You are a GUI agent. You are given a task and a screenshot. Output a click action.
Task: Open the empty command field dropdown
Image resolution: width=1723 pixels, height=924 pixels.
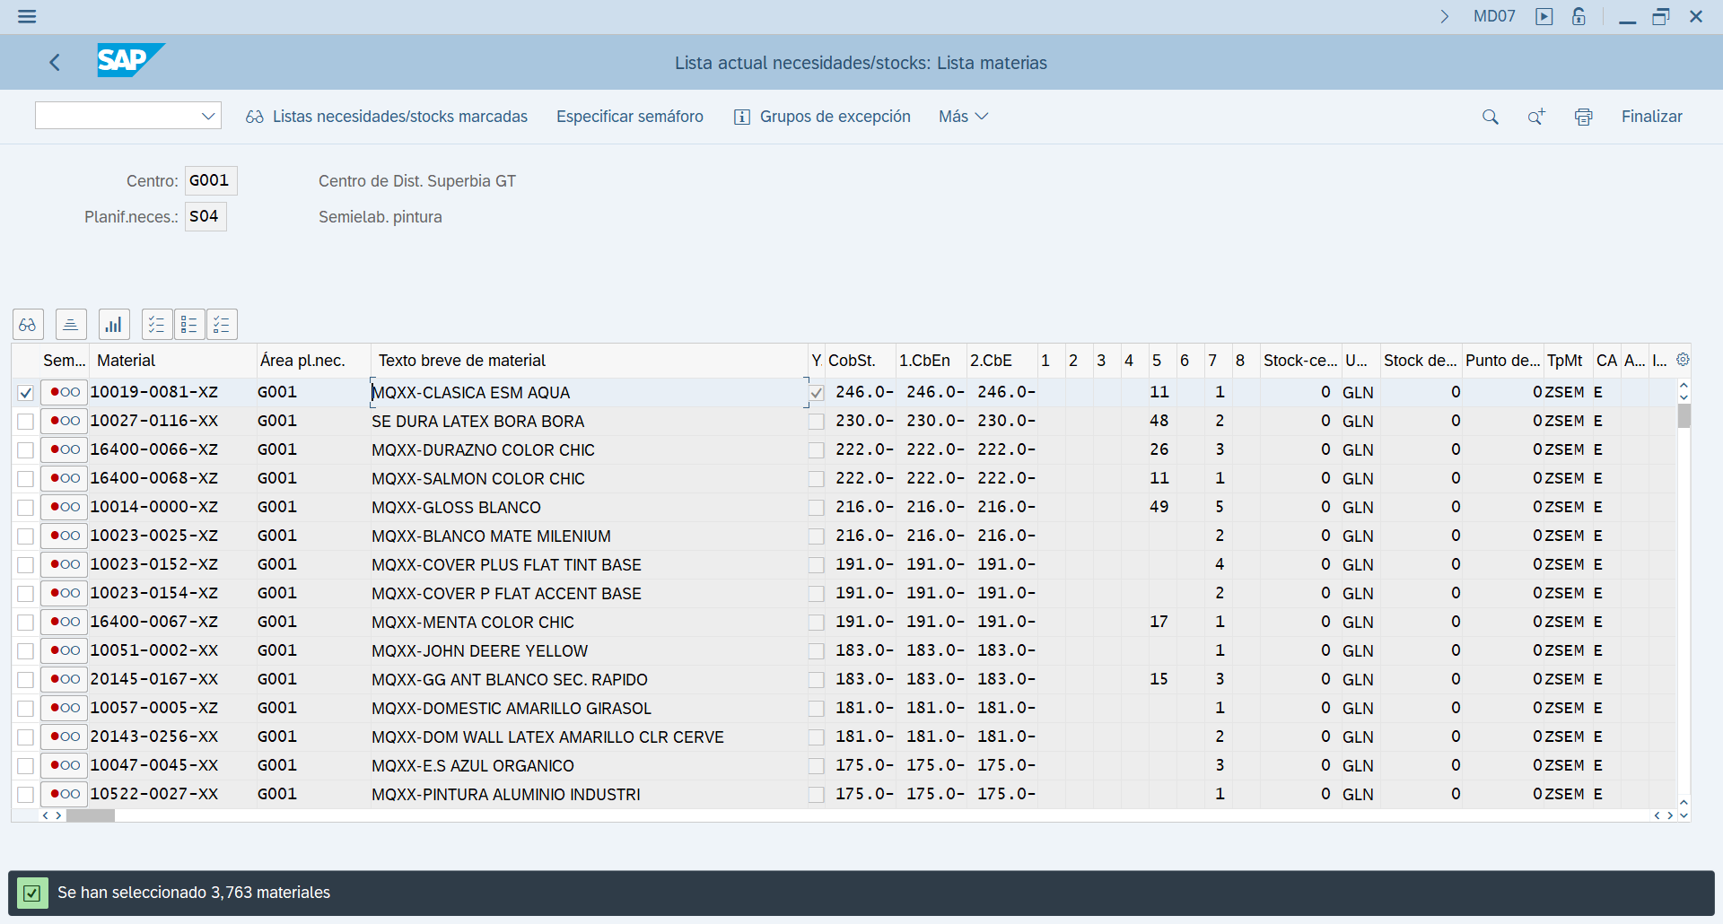(x=208, y=116)
